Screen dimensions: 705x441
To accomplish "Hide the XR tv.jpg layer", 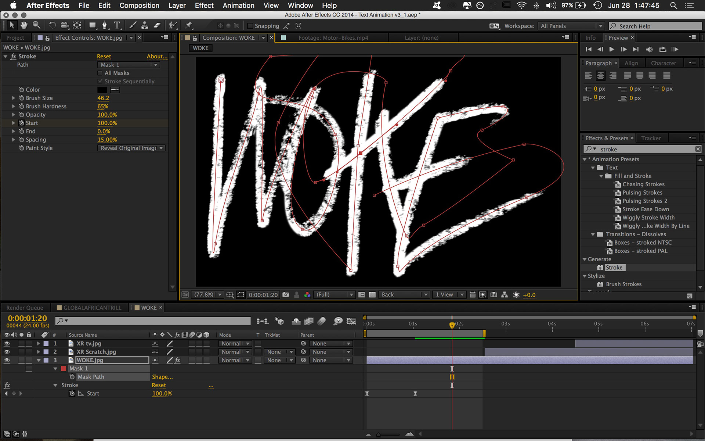I will point(7,344).
